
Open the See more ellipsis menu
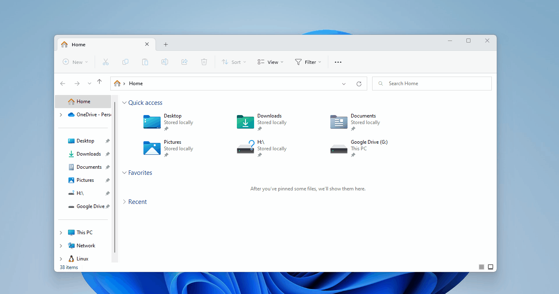[338, 62]
